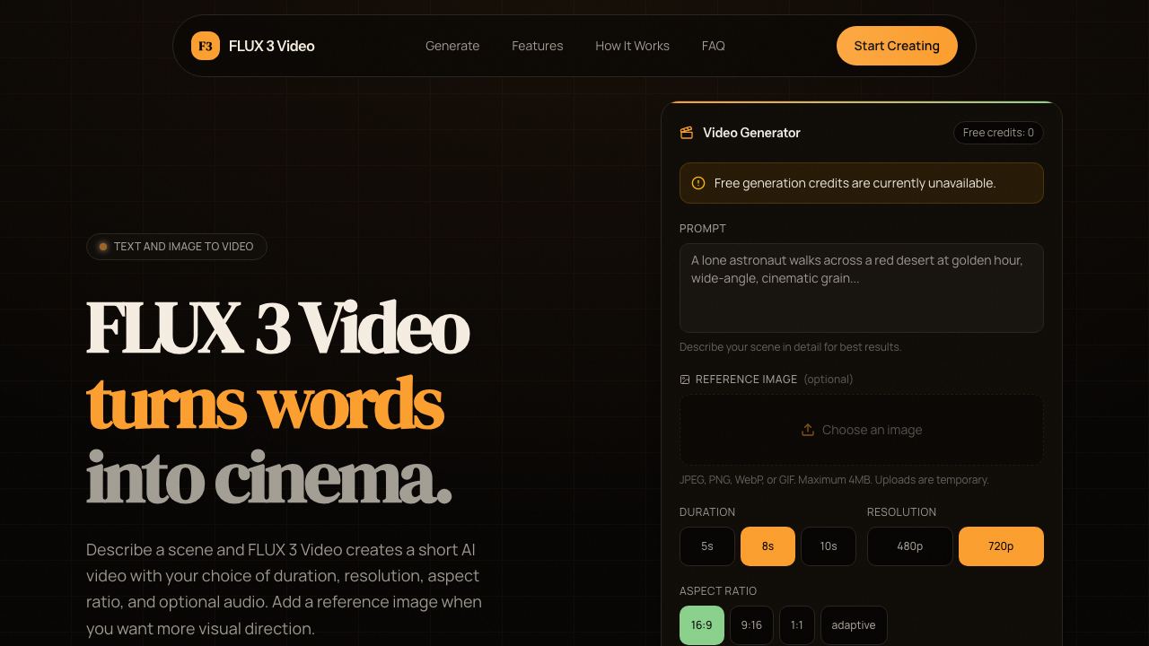Screen dimensions: 1149x646
Task: Click the 'Describe a scene' description paragraph
Action: pyautogui.click(x=284, y=589)
